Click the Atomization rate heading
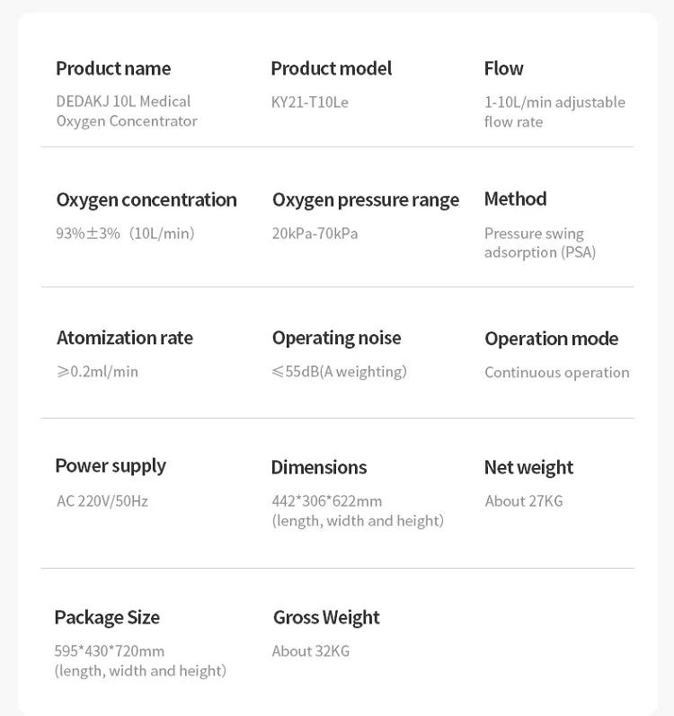674x716 pixels. pyautogui.click(x=125, y=339)
